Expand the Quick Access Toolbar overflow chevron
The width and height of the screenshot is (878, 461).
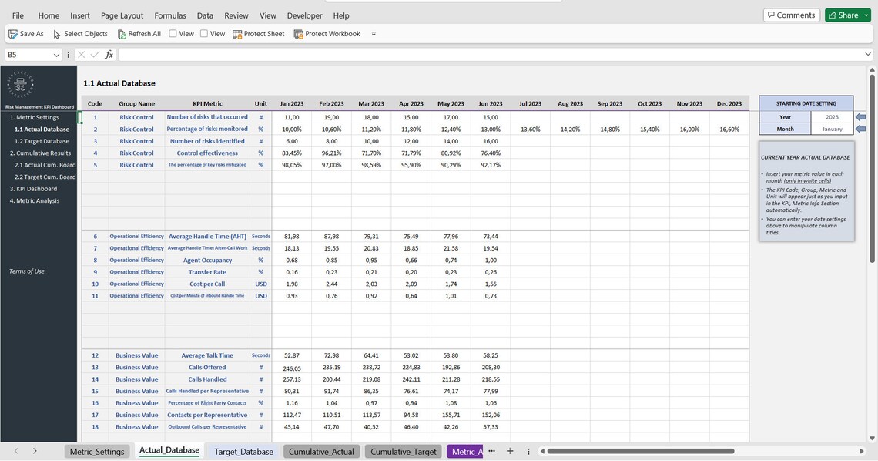372,32
